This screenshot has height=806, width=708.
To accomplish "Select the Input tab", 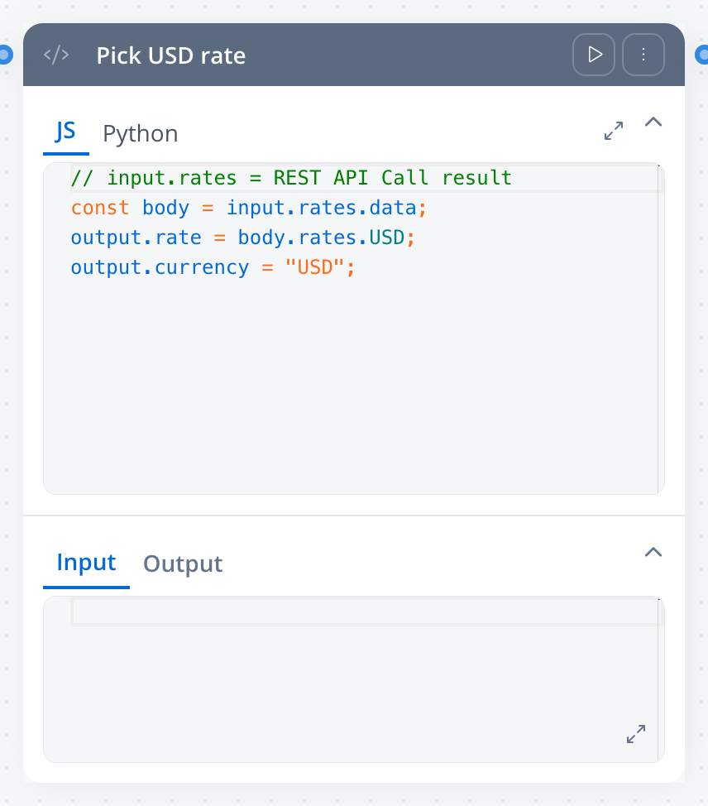I will (86, 563).
